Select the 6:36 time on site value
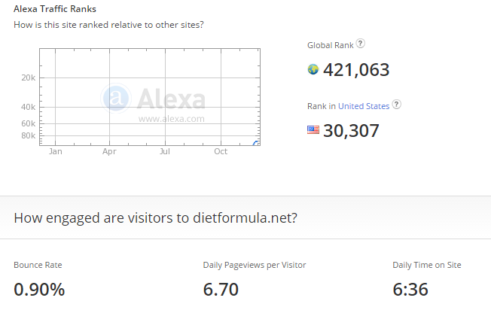Screen dimensions: 491x316 (x=410, y=289)
